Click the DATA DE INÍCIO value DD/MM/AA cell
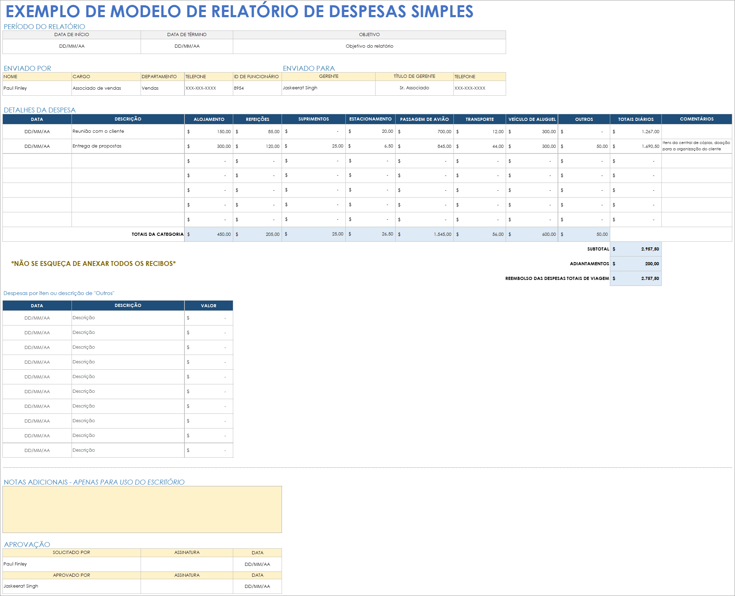 (72, 46)
